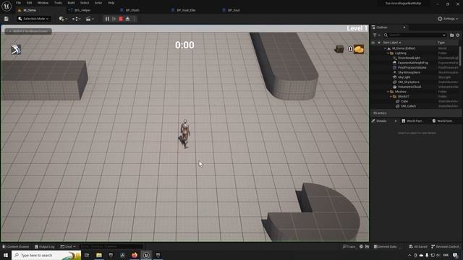Open the Outliner filter dropdown
Viewport: 463px width, 260px height.
tap(376, 35)
